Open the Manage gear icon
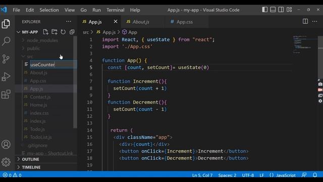This screenshot has width=323, height=182. point(6,162)
